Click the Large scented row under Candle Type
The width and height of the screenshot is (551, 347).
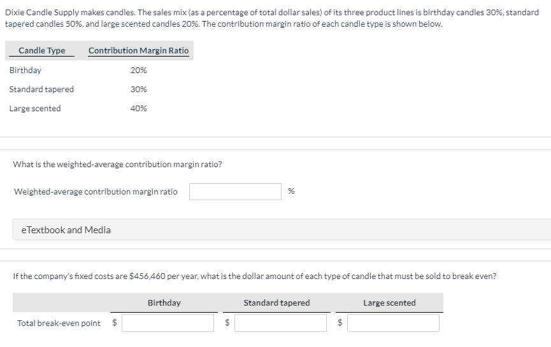[35, 109]
